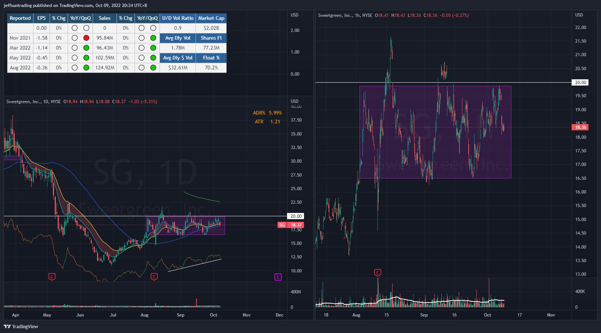Click the daily chart earnings marker near August
This screenshot has height=333, width=601.
pos(154,276)
